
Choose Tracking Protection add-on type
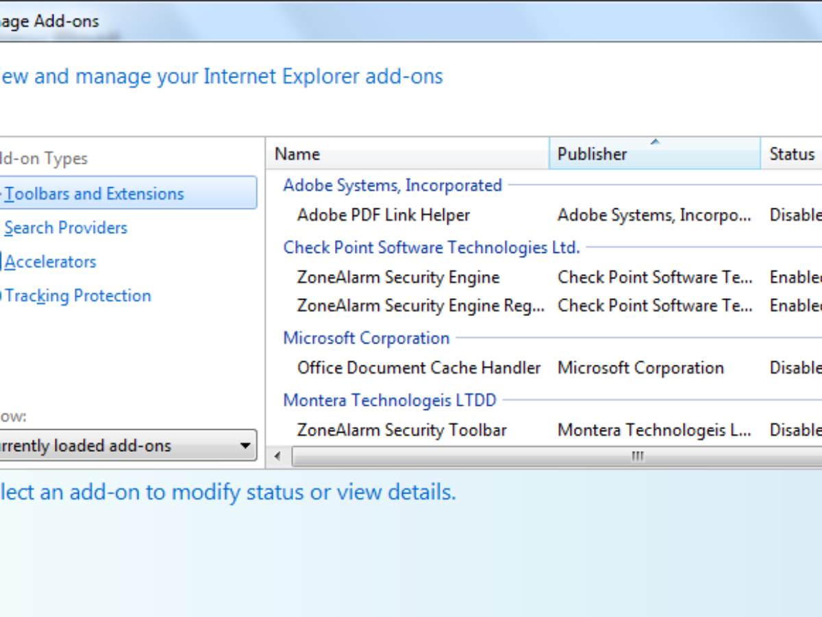pos(78,296)
